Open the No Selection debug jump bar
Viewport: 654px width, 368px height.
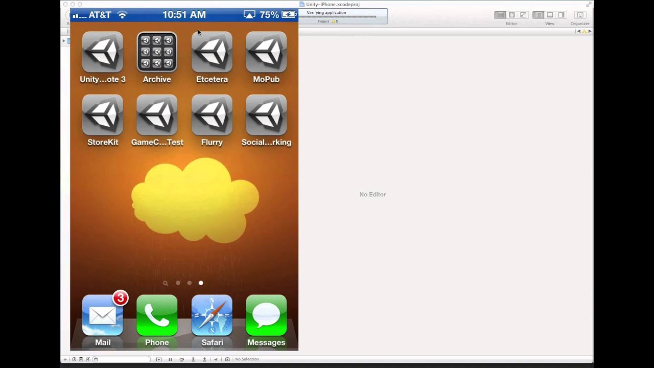point(247,359)
